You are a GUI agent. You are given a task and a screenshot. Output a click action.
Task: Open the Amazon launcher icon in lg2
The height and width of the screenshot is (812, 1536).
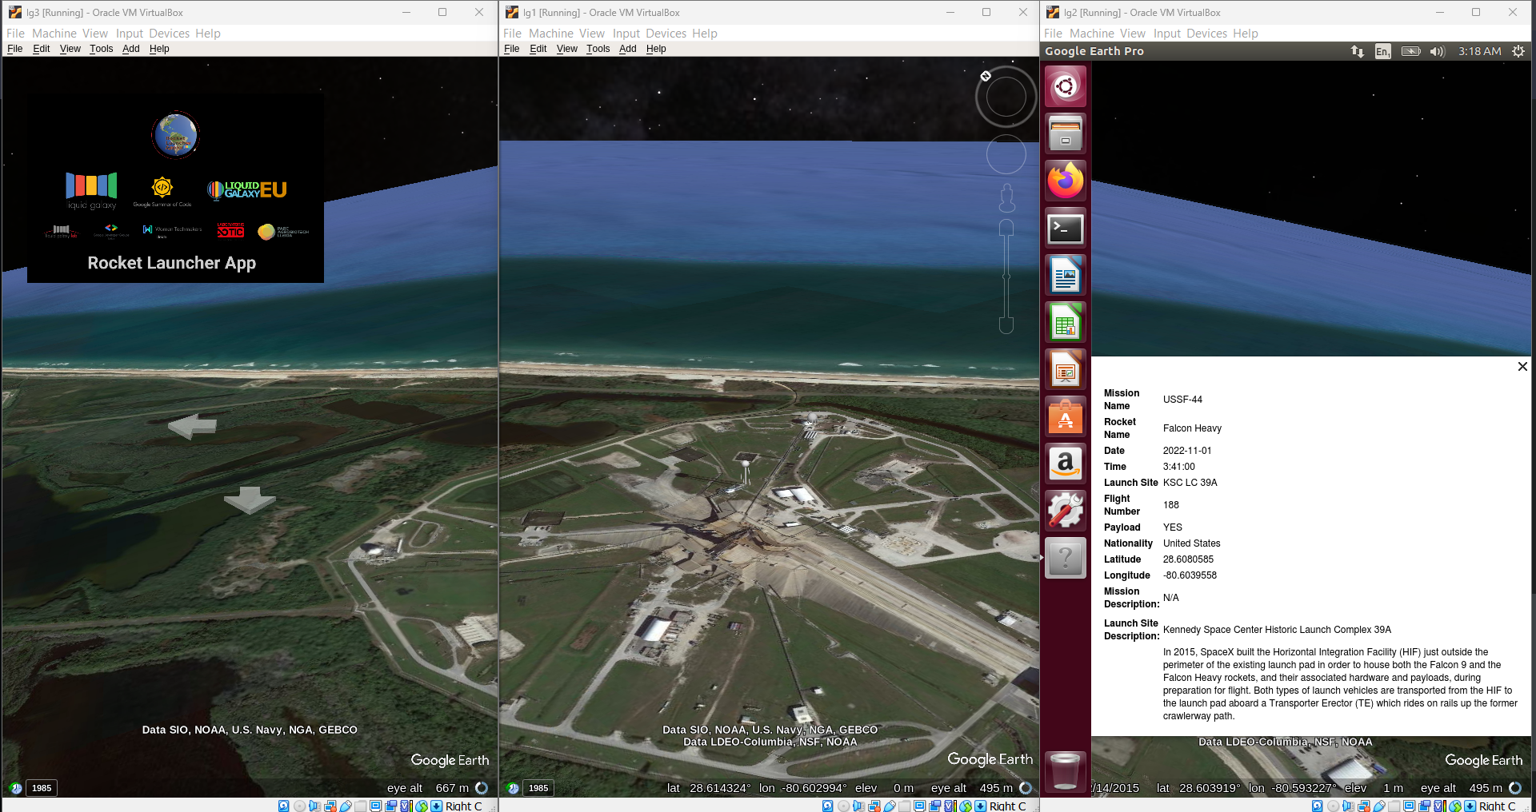pos(1066,464)
